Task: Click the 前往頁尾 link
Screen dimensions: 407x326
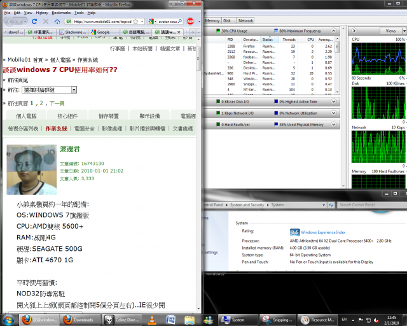Action: (x=18, y=80)
